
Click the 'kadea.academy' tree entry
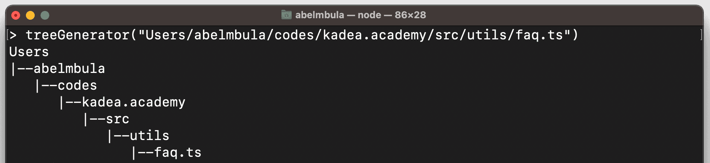[x=134, y=102]
